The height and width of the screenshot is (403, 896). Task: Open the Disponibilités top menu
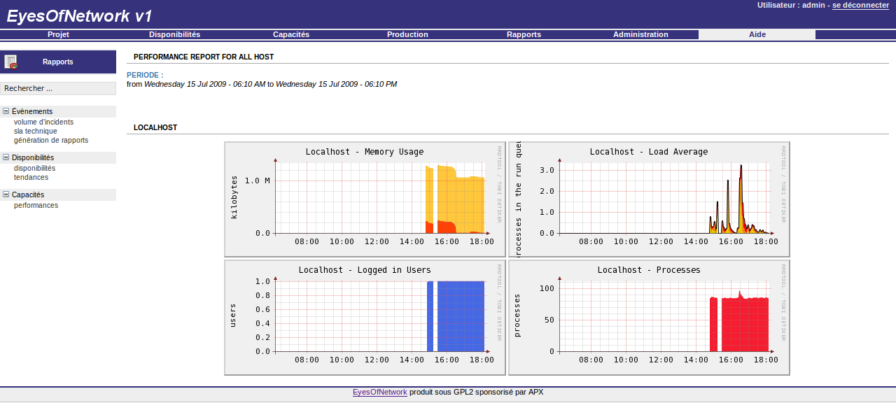174,34
